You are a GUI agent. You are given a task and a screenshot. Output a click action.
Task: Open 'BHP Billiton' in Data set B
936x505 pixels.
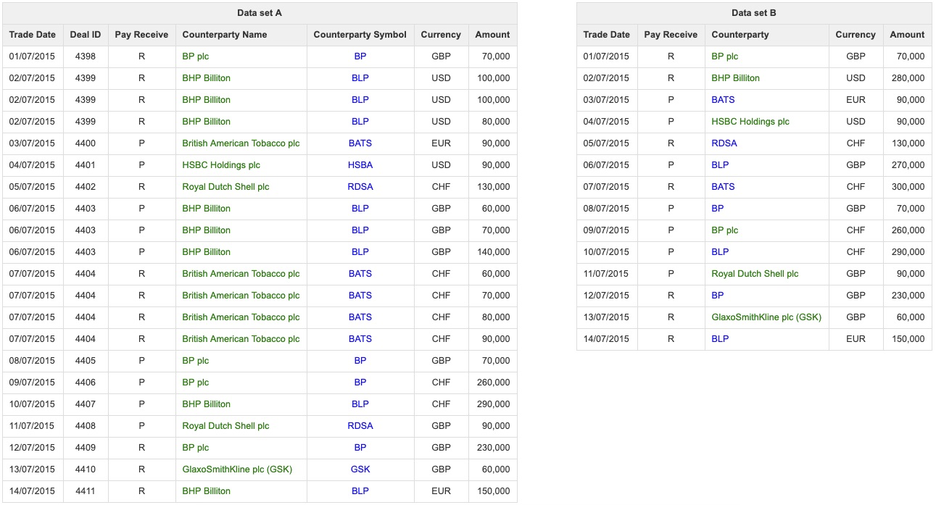736,78
